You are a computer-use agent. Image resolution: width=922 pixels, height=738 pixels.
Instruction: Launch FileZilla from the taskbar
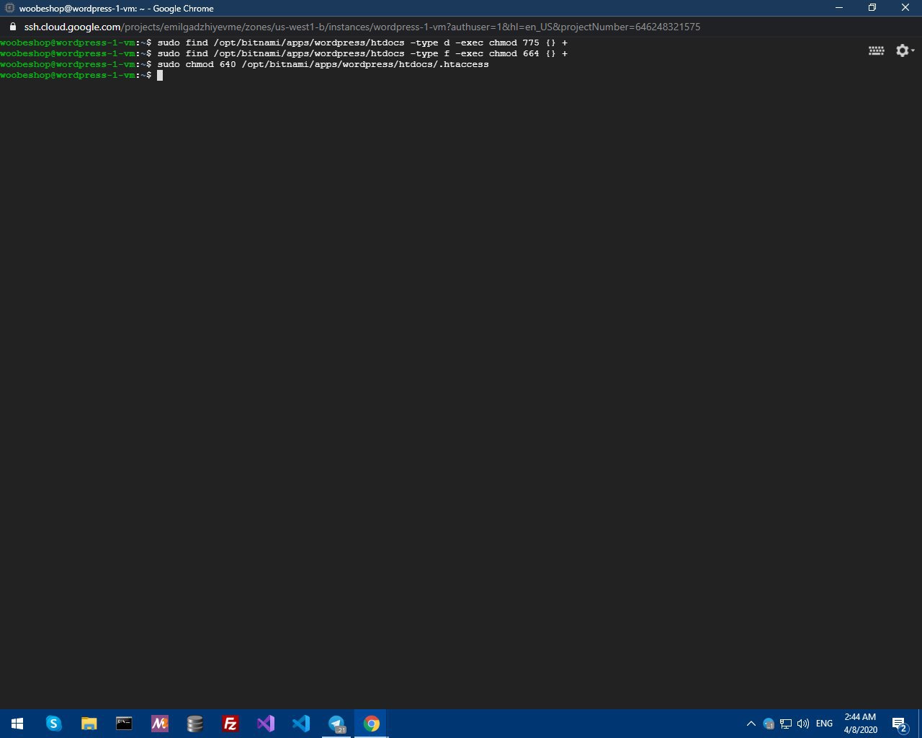(x=230, y=724)
